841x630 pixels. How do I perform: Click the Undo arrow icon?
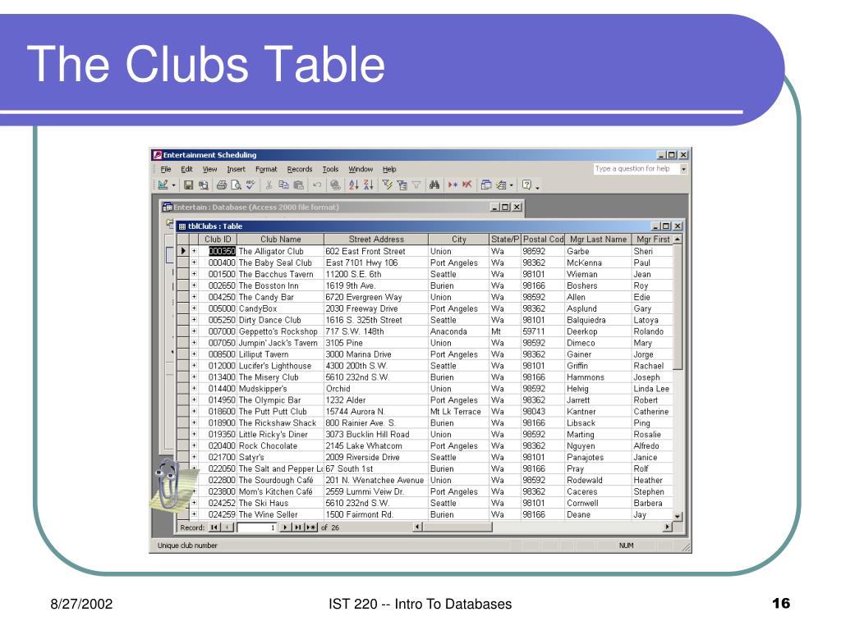pyautogui.click(x=317, y=185)
